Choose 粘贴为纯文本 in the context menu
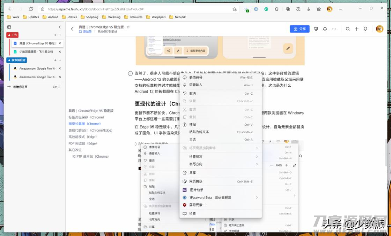This screenshot has width=391, height=236. point(220,132)
